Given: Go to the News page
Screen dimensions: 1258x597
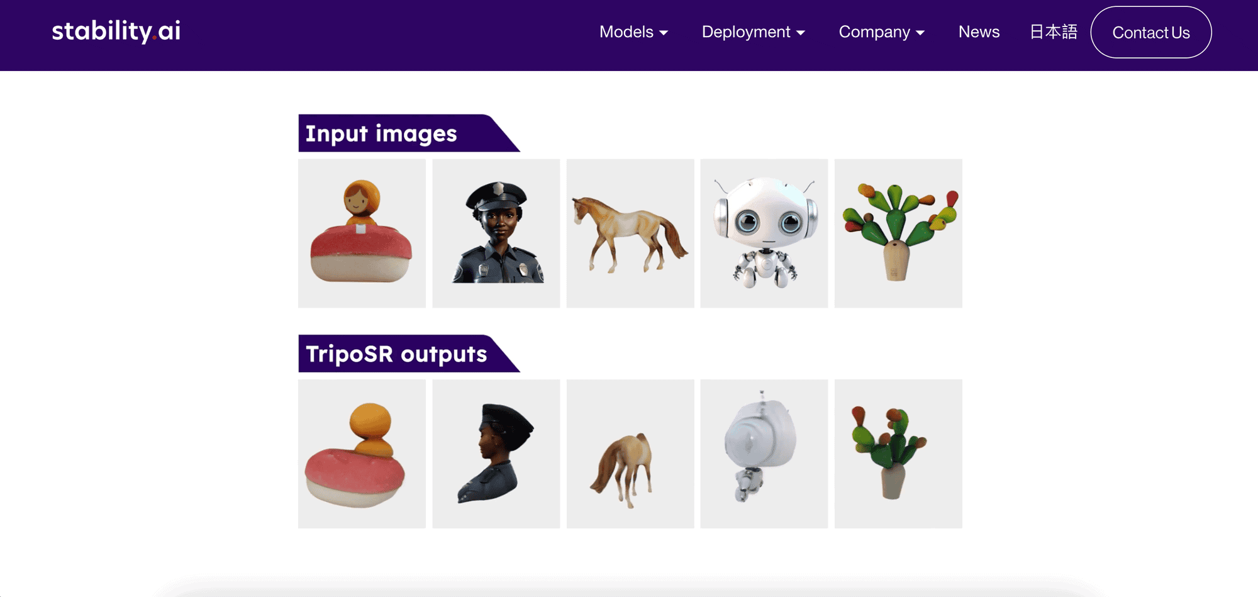Looking at the screenshot, I should click(x=979, y=32).
